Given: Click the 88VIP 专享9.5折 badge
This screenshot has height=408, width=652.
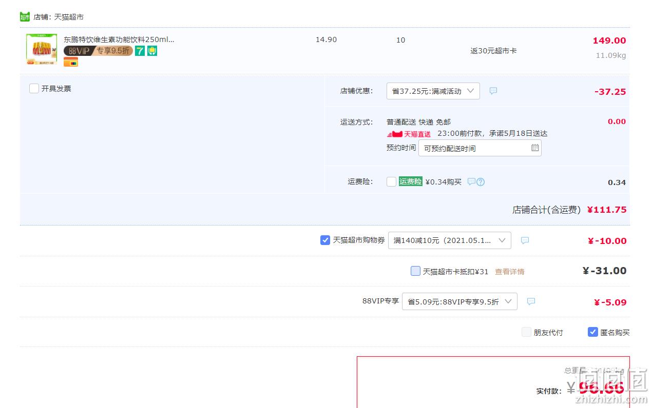Looking at the screenshot, I should [98, 51].
